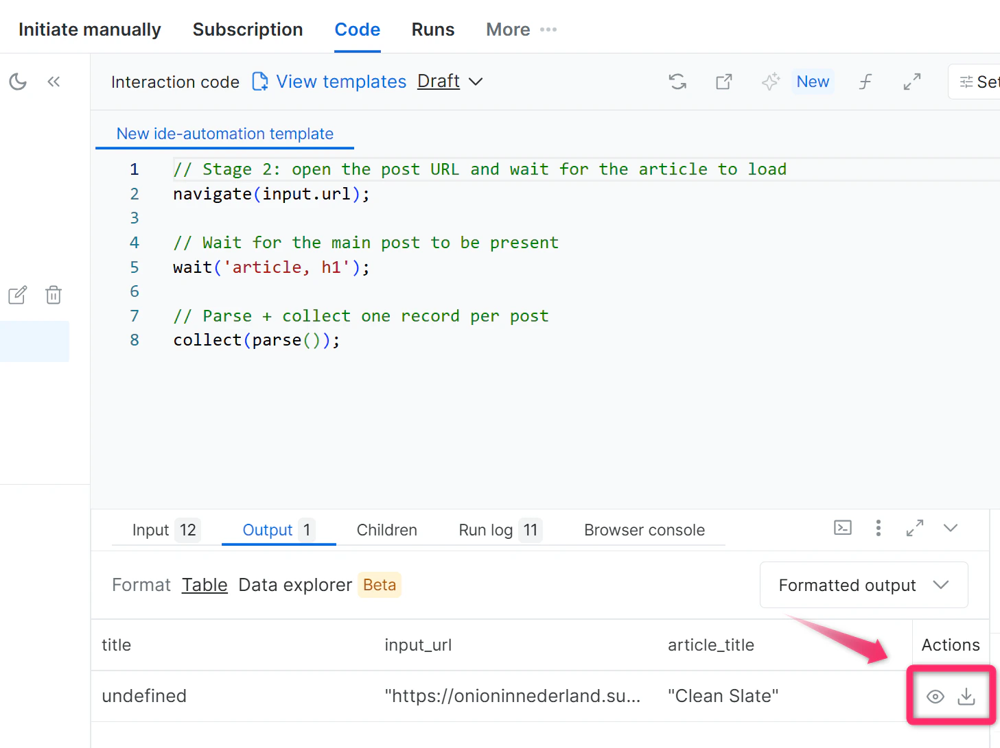Click the "Clean Slate" cell
Screen dimensions: 1000x748
pyautogui.click(x=723, y=696)
